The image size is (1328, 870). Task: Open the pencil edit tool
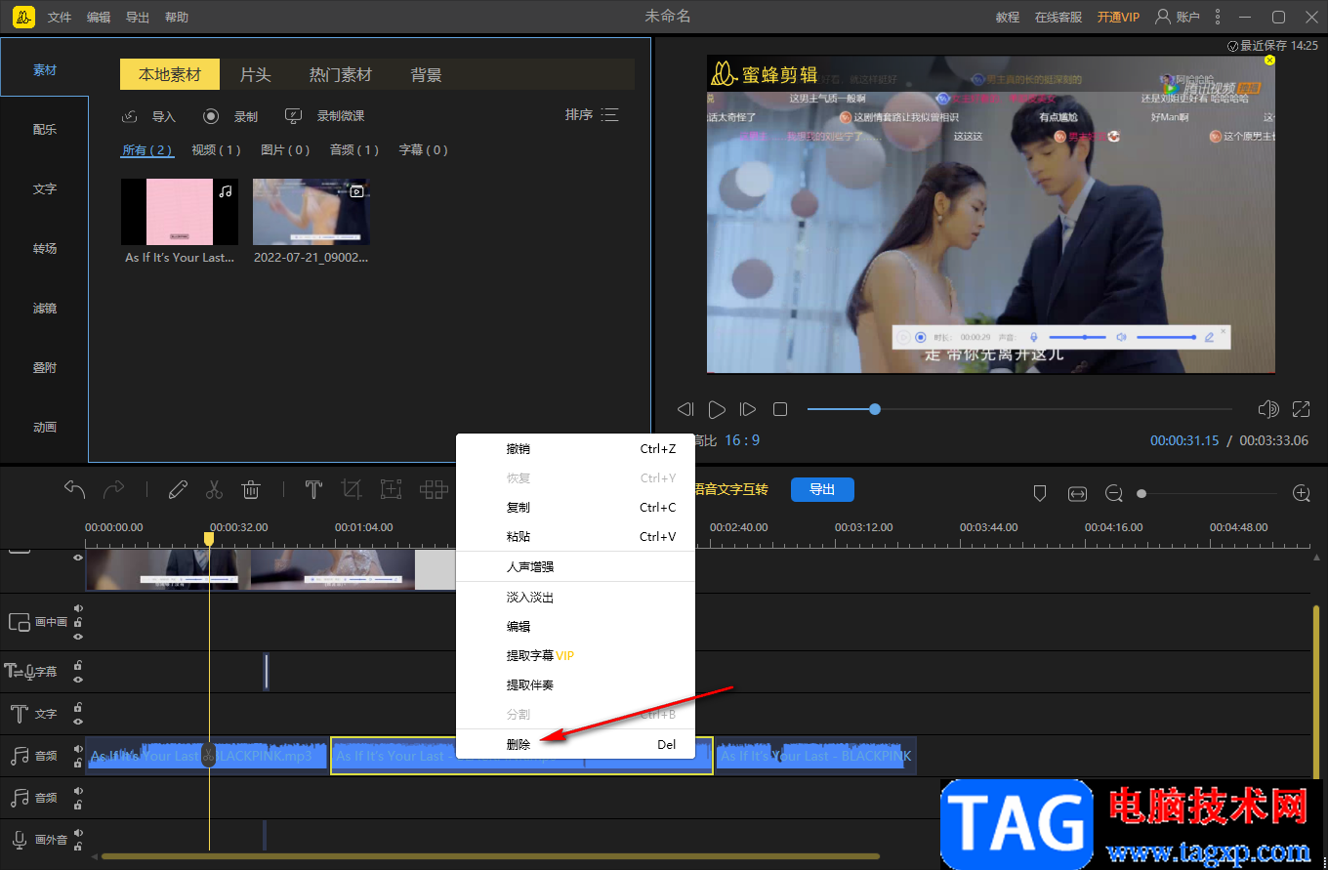click(x=178, y=489)
